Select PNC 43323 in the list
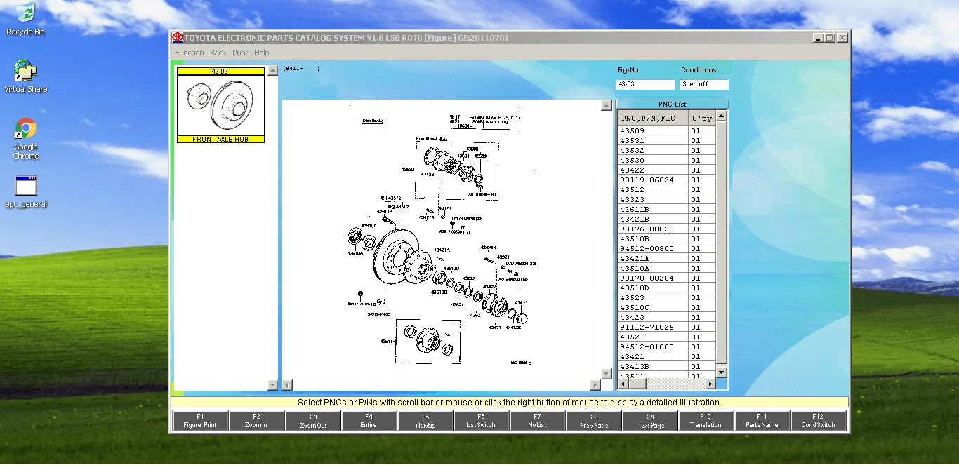This screenshot has height=465, width=959. click(653, 199)
